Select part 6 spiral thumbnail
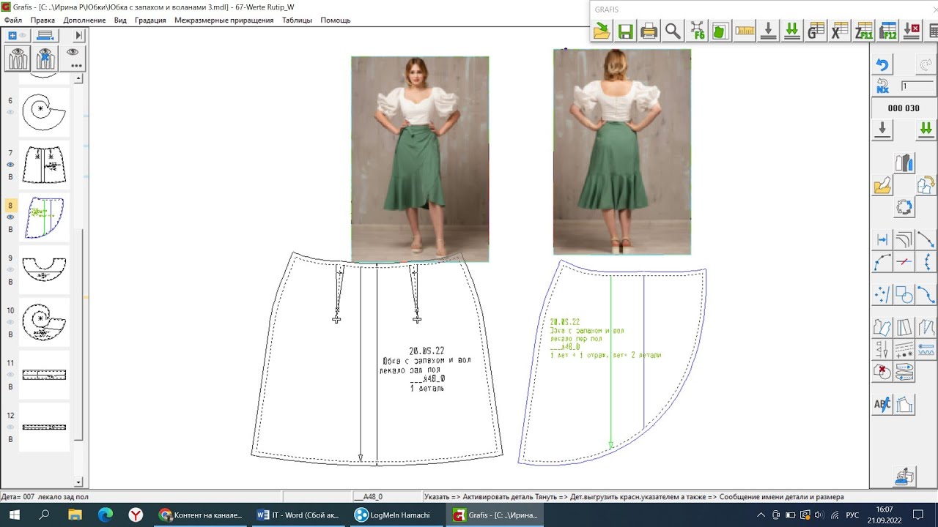The image size is (938, 527). click(x=44, y=112)
